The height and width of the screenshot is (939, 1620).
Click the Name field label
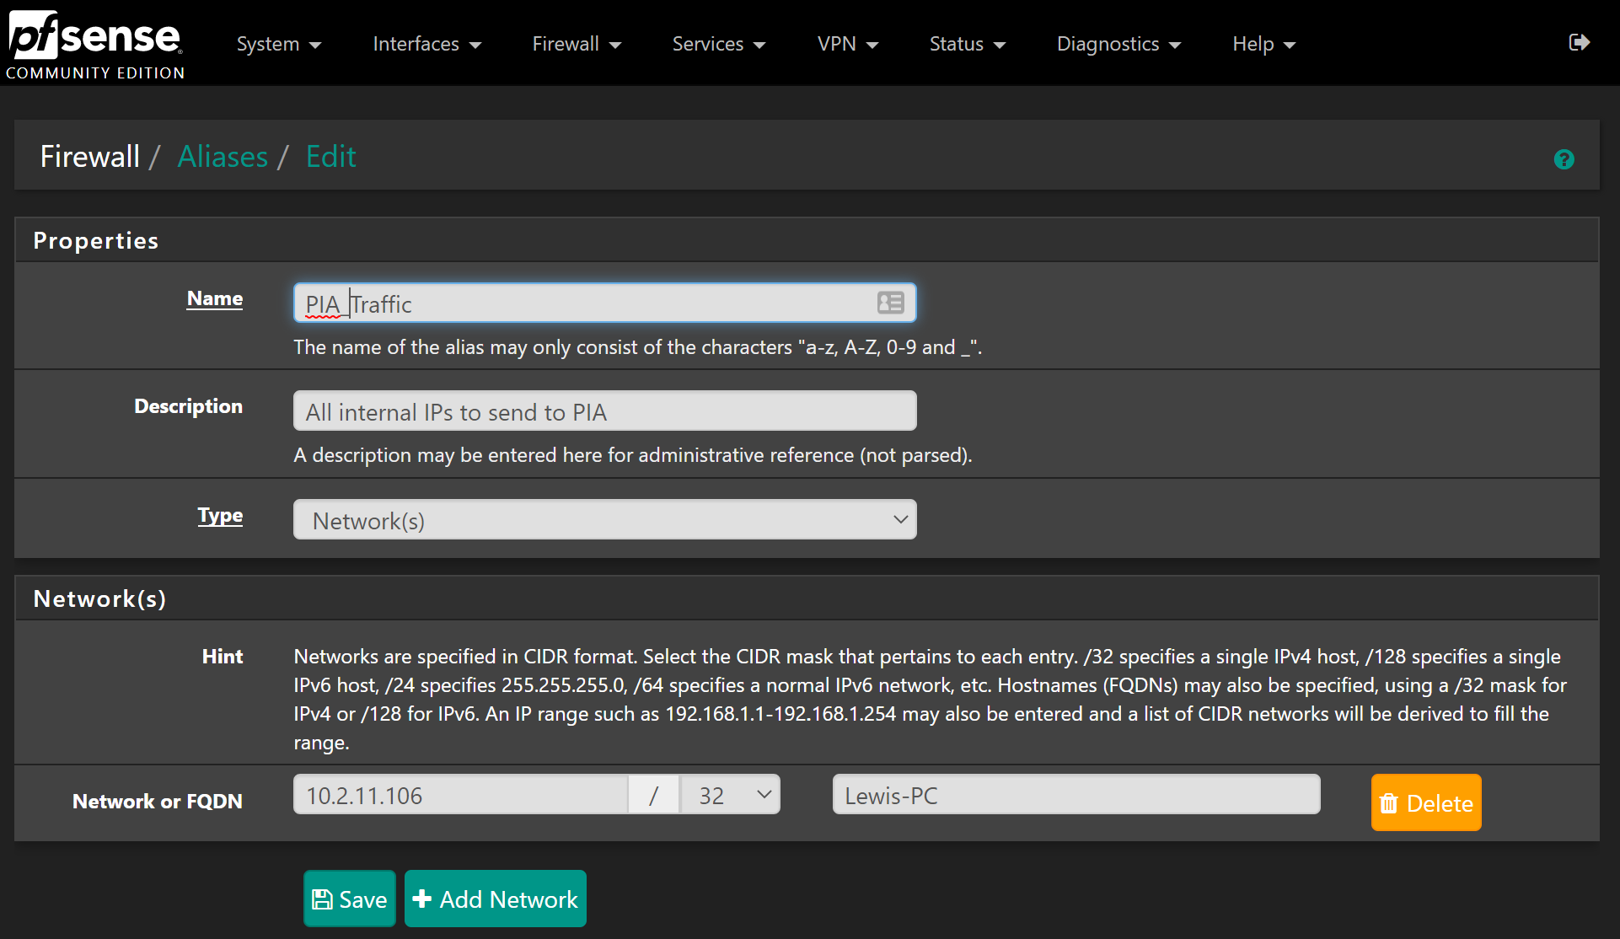coord(215,299)
